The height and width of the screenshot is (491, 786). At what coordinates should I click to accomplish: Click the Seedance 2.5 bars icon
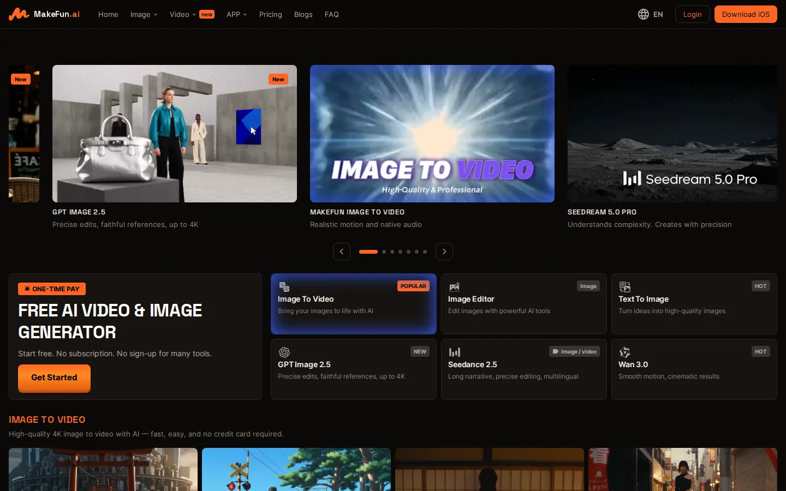click(454, 352)
